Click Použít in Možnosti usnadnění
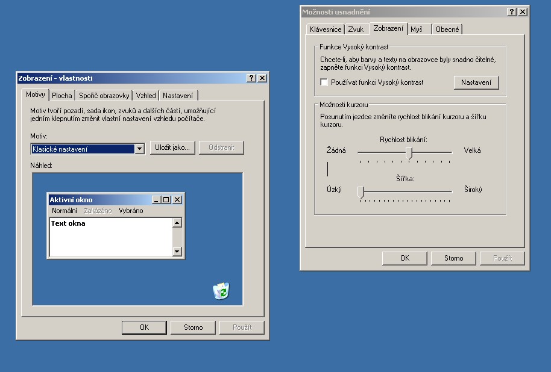The image size is (551, 372). [x=502, y=258]
